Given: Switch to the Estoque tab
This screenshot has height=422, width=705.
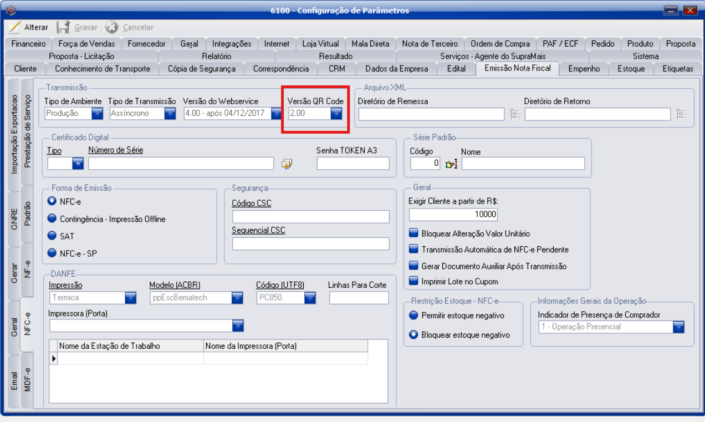Looking at the screenshot, I should pyautogui.click(x=631, y=69).
